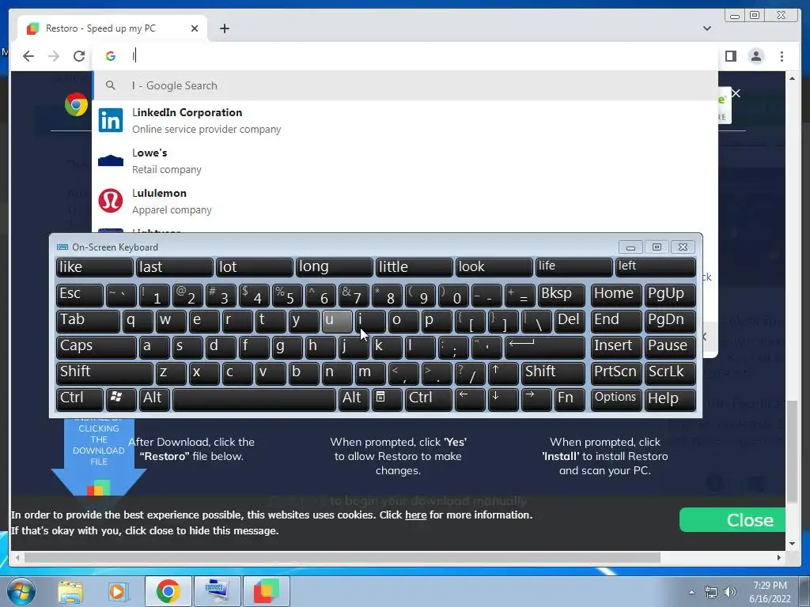The image size is (810, 607).
Task: Click the On-Screen Keyboard taskbar icon
Action: 217,591
